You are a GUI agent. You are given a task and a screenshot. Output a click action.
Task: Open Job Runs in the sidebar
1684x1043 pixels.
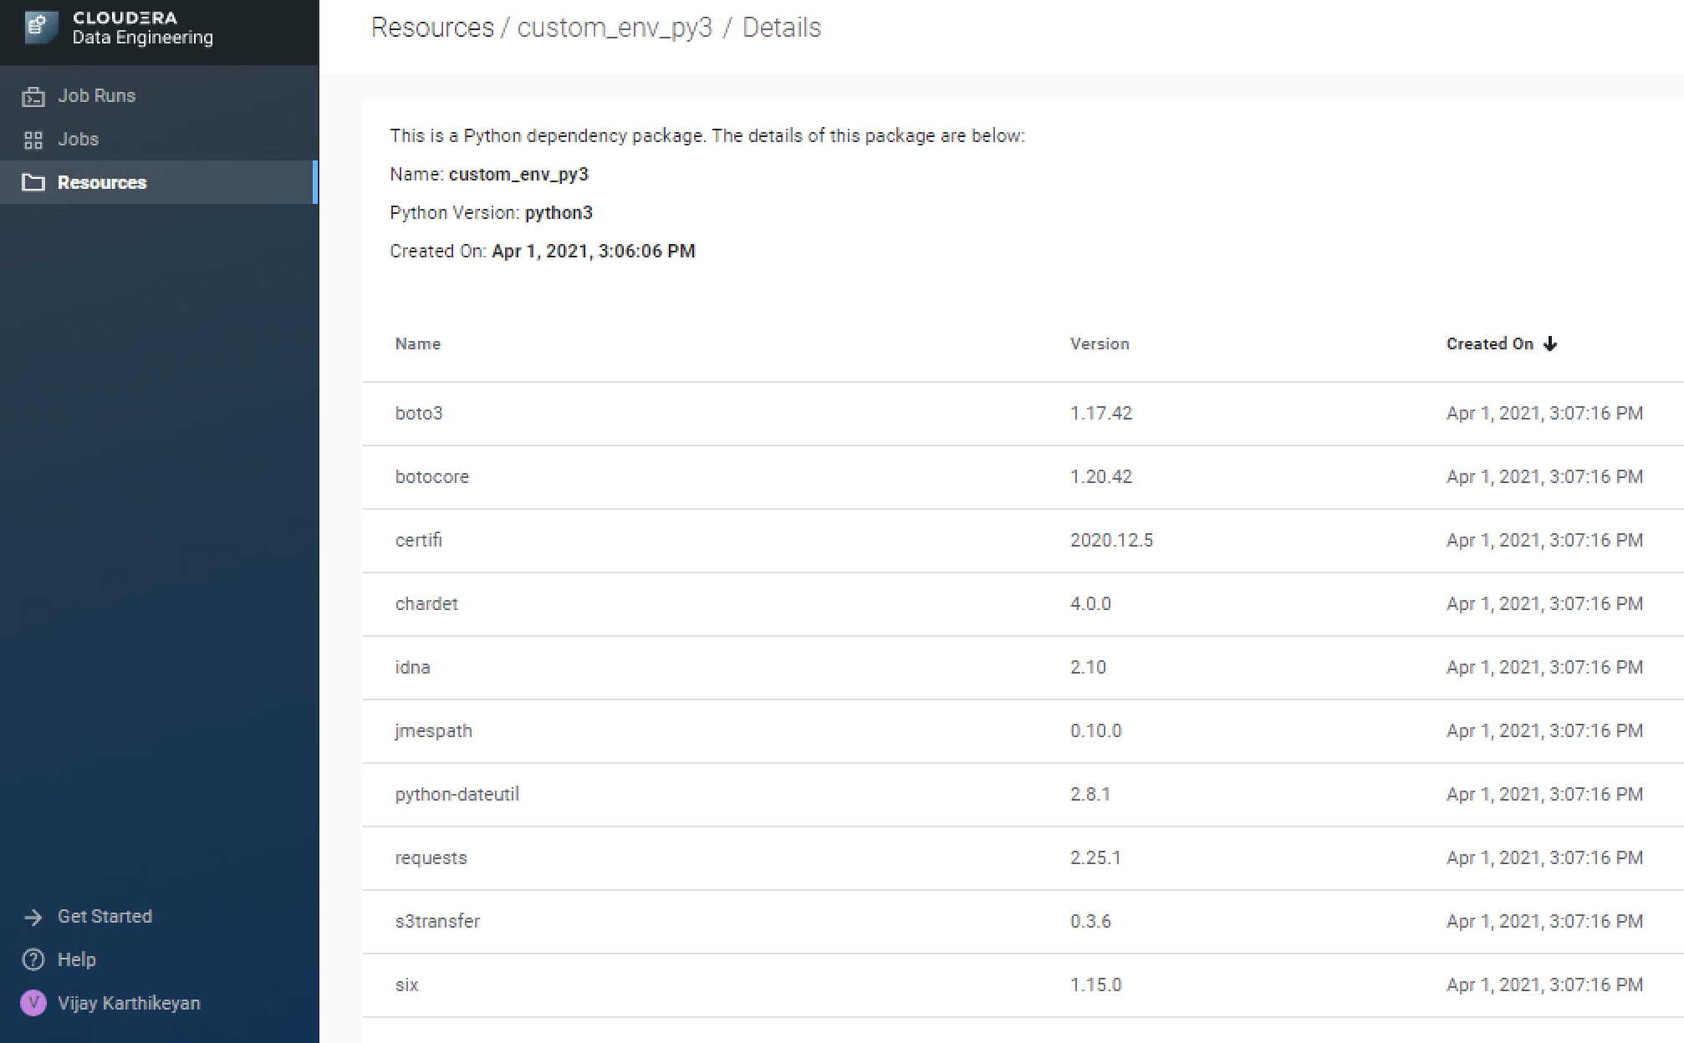(96, 96)
